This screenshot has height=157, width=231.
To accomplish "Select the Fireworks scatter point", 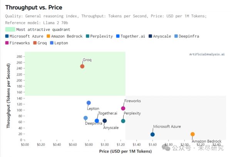I will click(123, 108).
